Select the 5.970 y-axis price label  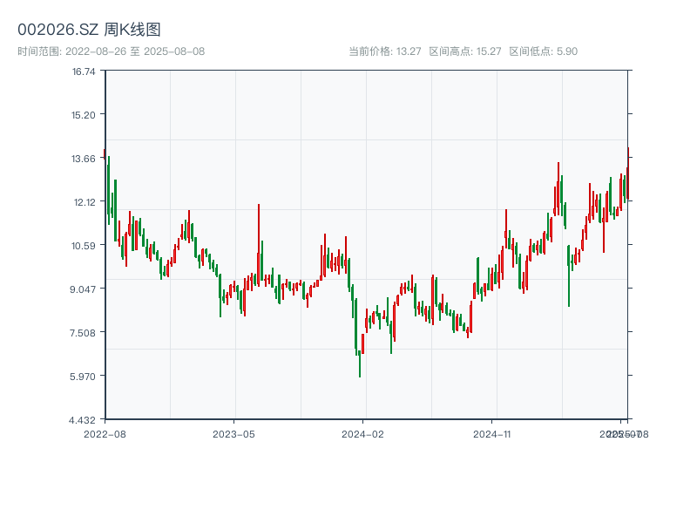(84, 377)
